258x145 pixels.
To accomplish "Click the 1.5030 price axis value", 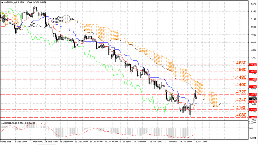I will 253,27.
